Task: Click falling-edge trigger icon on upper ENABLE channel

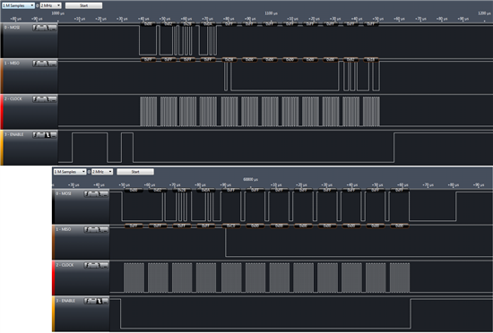Action: [x=48, y=135]
